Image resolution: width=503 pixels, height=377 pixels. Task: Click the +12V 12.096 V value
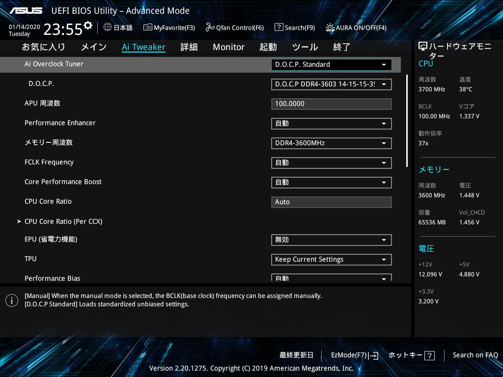(x=430, y=274)
